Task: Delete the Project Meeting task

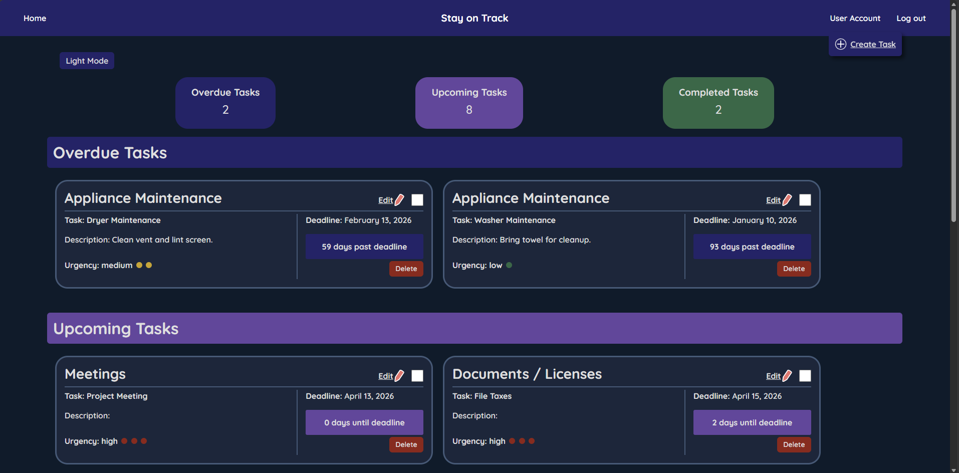Action: [x=406, y=444]
